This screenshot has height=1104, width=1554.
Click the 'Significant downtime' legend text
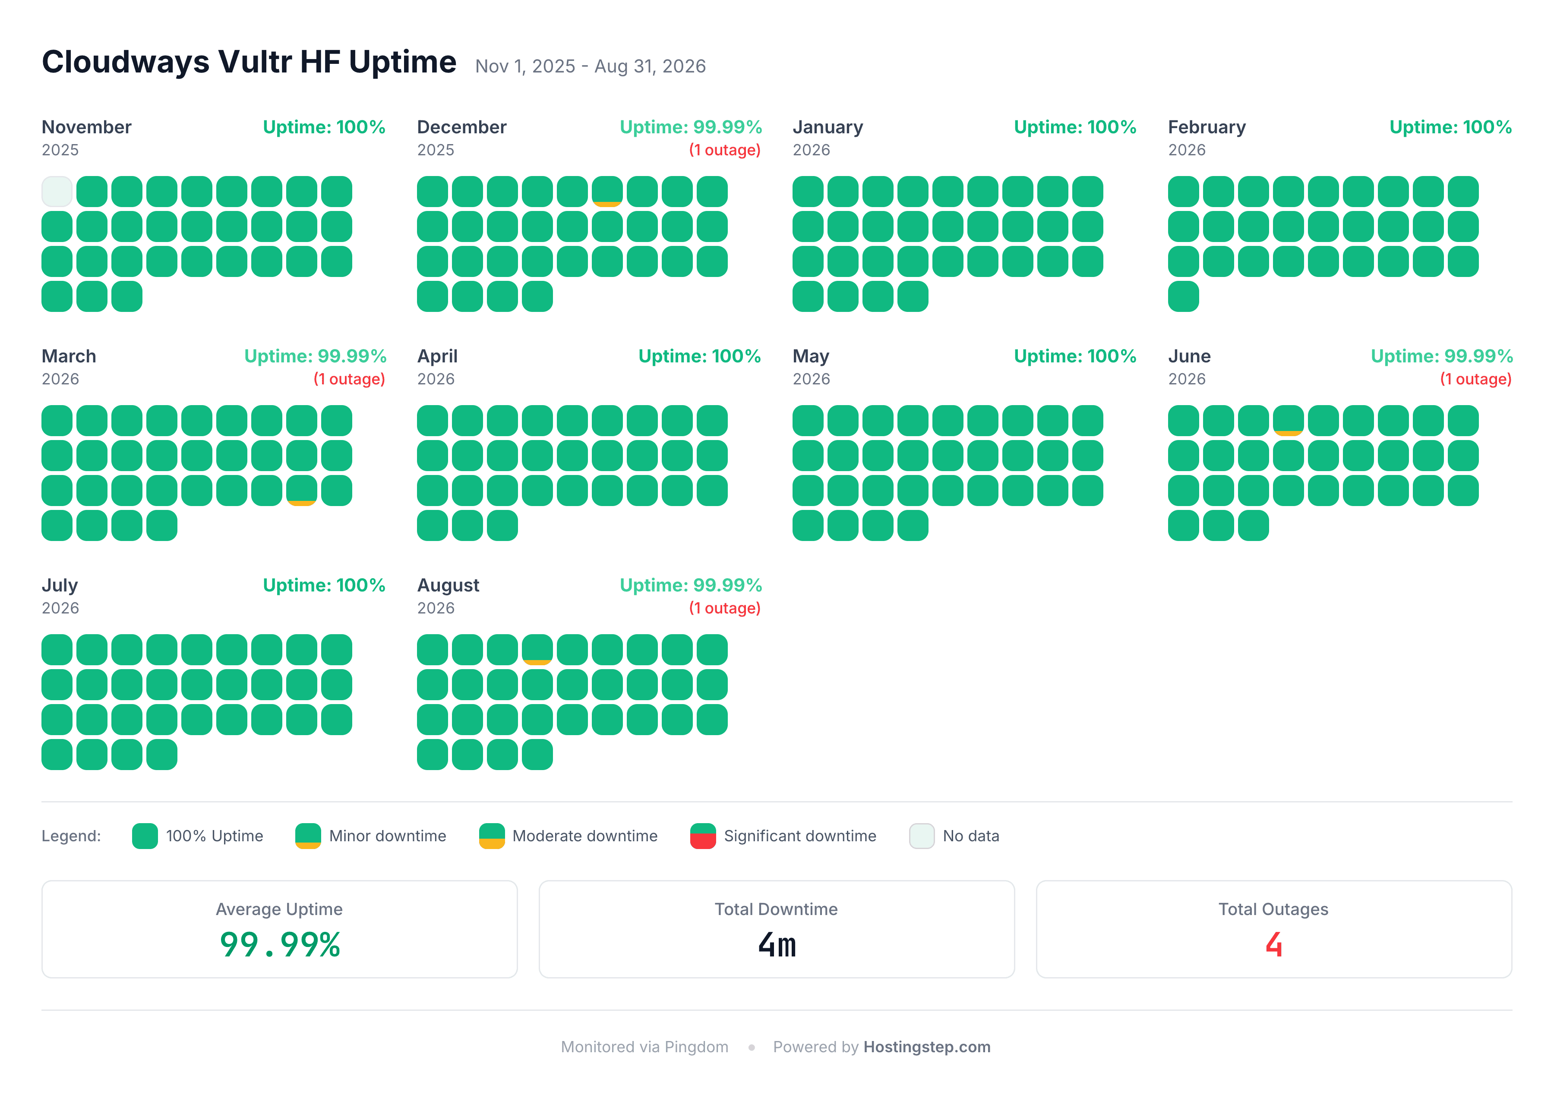pyautogui.click(x=800, y=836)
